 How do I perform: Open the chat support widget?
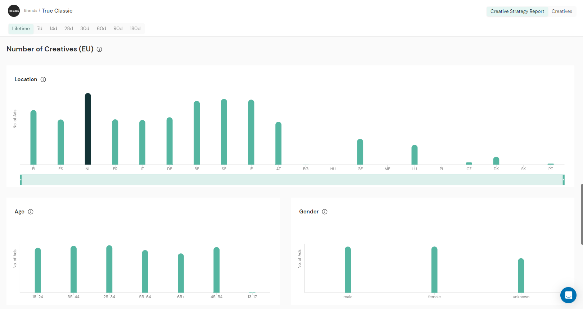(568, 295)
